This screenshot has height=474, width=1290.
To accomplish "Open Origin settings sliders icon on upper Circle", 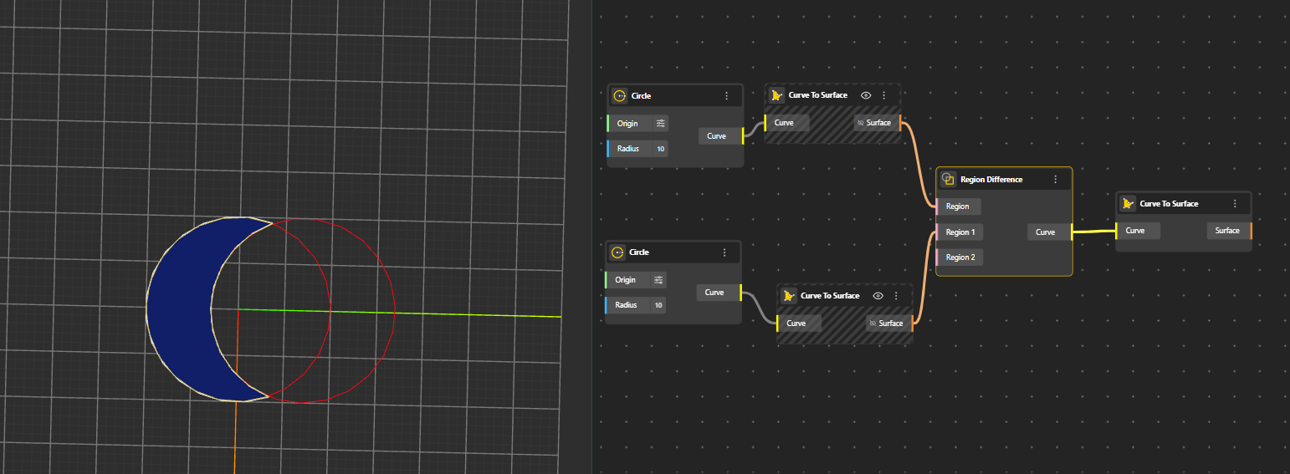I will [x=661, y=124].
